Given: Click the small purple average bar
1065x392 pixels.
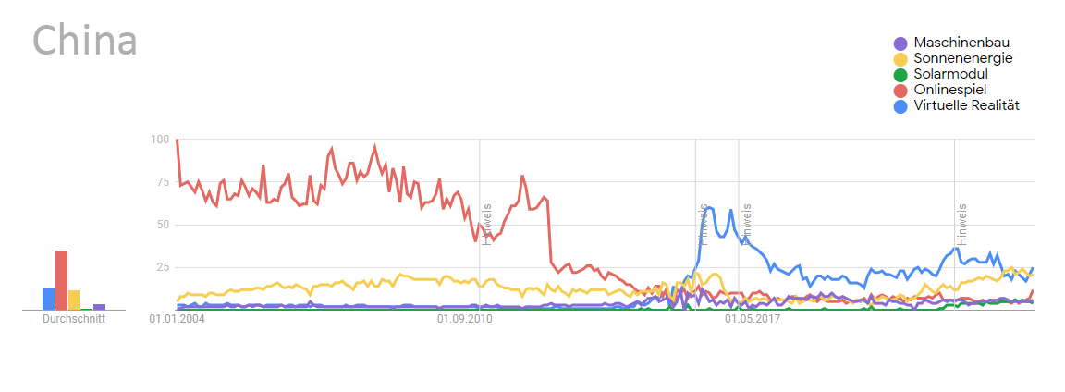Looking at the screenshot, I should pos(99,307).
